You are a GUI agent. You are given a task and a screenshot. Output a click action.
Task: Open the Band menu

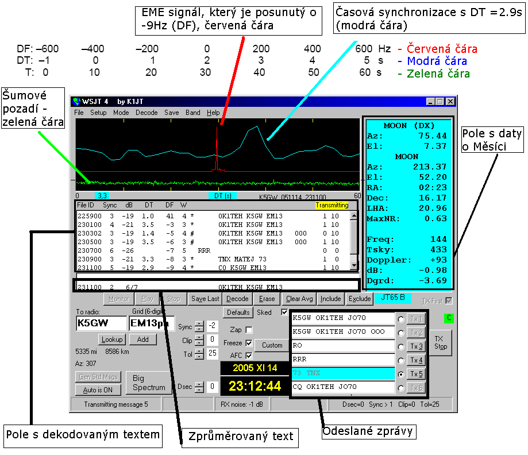(x=192, y=113)
